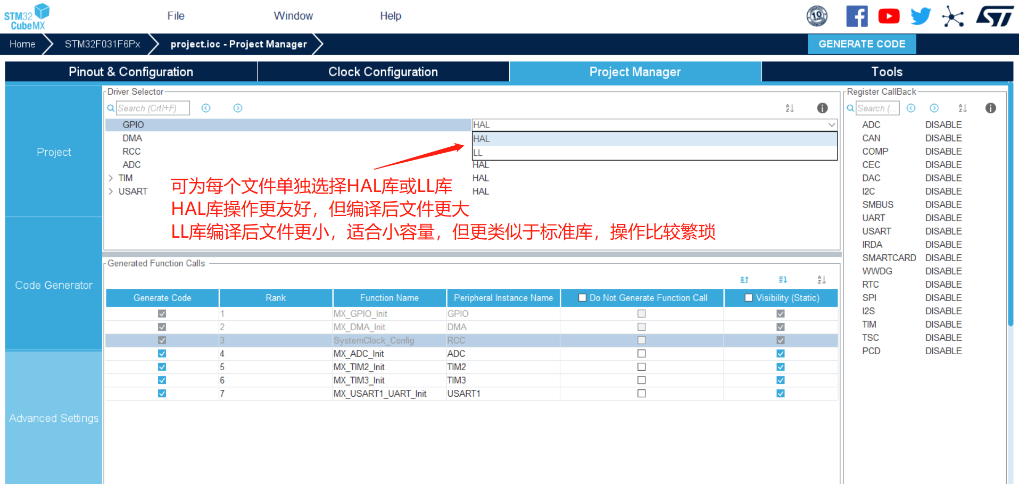Sort the Driver Selector list alphabetically
The height and width of the screenshot is (484, 1019).
tap(790, 108)
